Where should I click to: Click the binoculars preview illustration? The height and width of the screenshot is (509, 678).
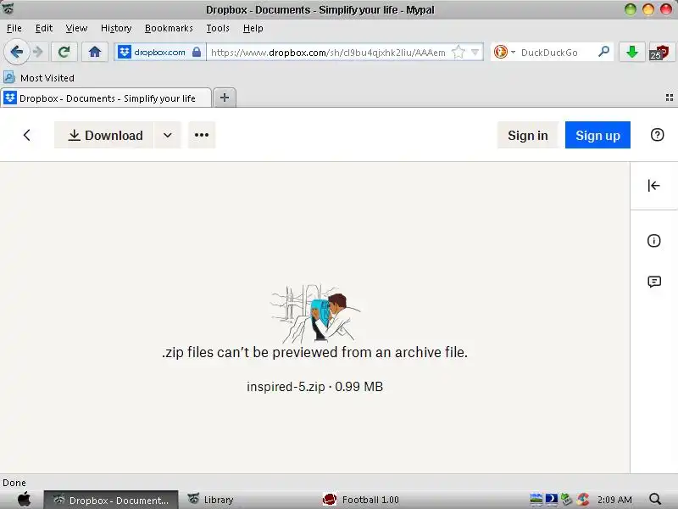pos(314,313)
